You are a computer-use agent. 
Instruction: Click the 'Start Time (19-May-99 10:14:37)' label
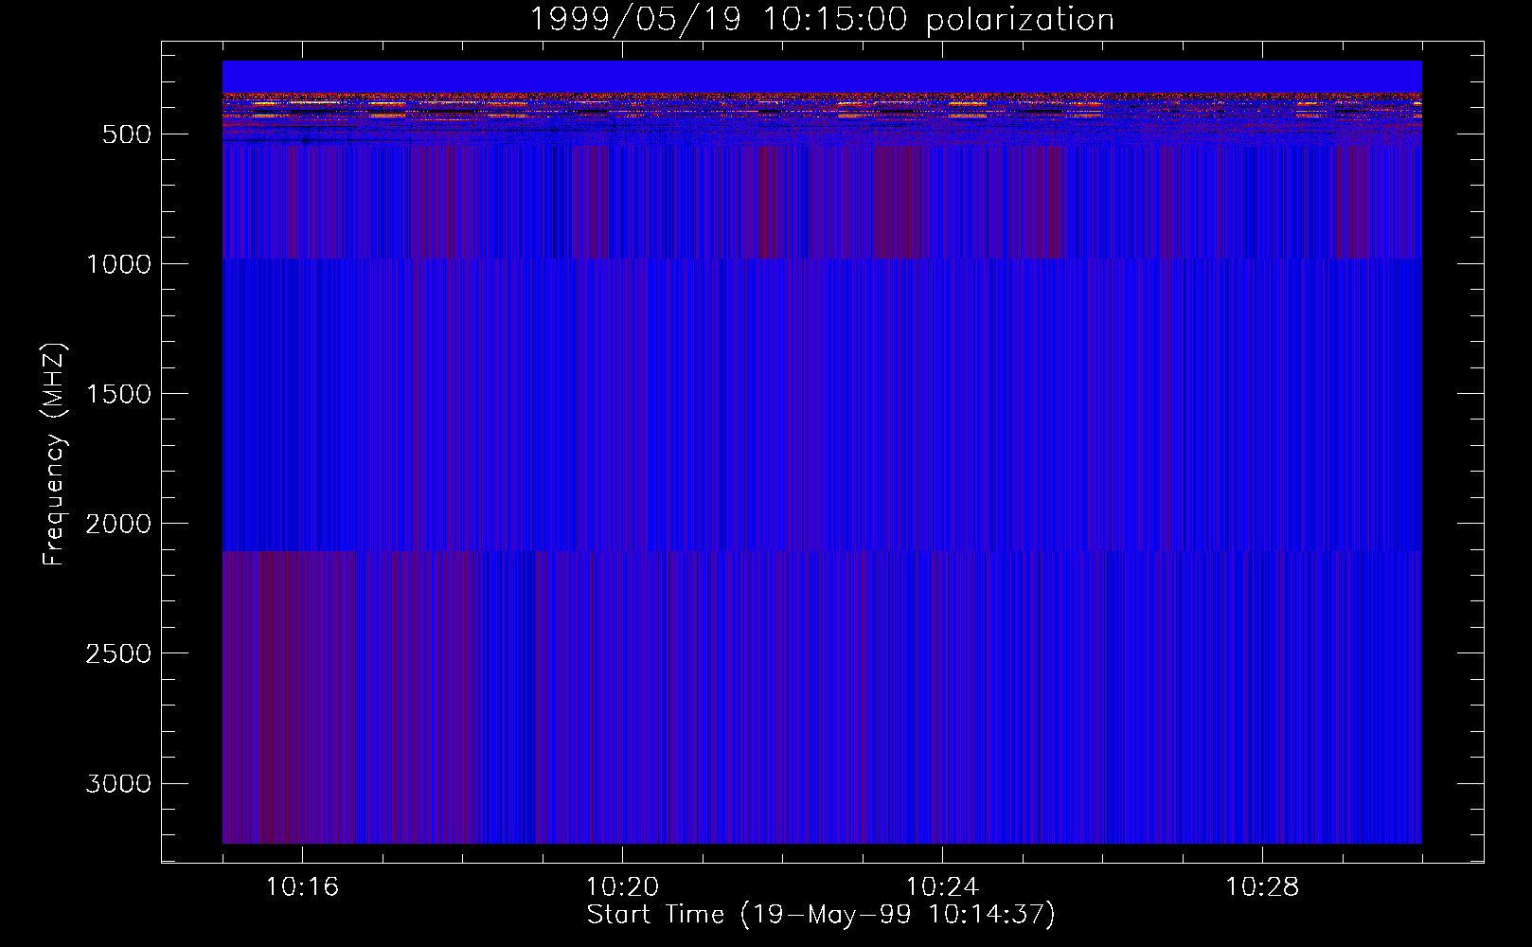[820, 915]
